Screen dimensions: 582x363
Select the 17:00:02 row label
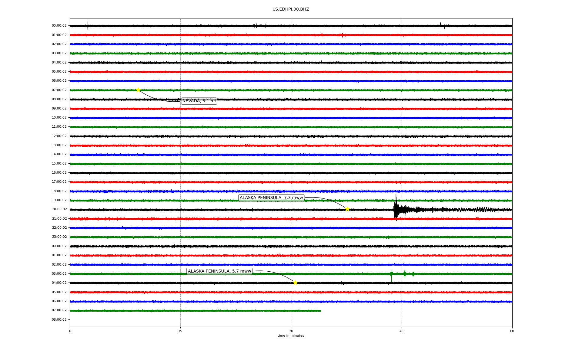59,182
